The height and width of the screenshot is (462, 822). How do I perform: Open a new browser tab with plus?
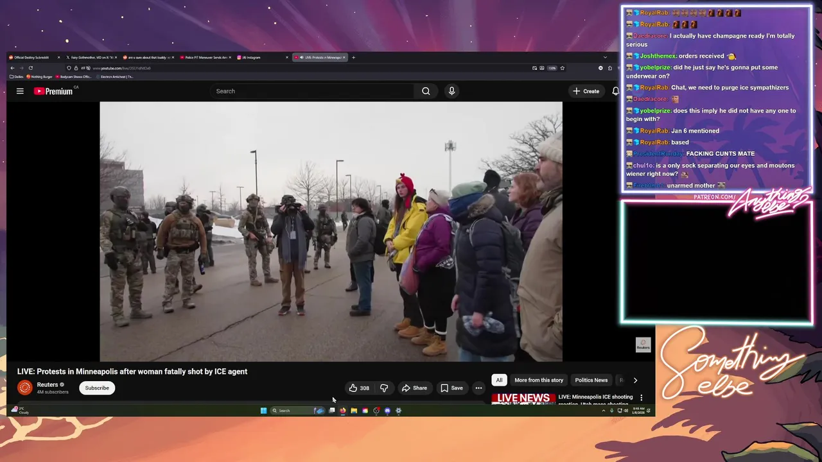pos(353,57)
